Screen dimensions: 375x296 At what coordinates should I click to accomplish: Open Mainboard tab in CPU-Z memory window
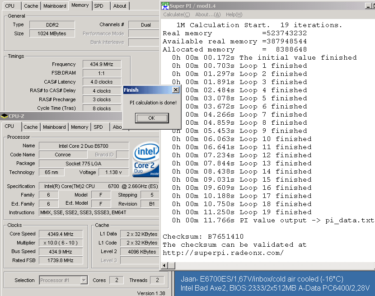pyautogui.click(x=55, y=6)
